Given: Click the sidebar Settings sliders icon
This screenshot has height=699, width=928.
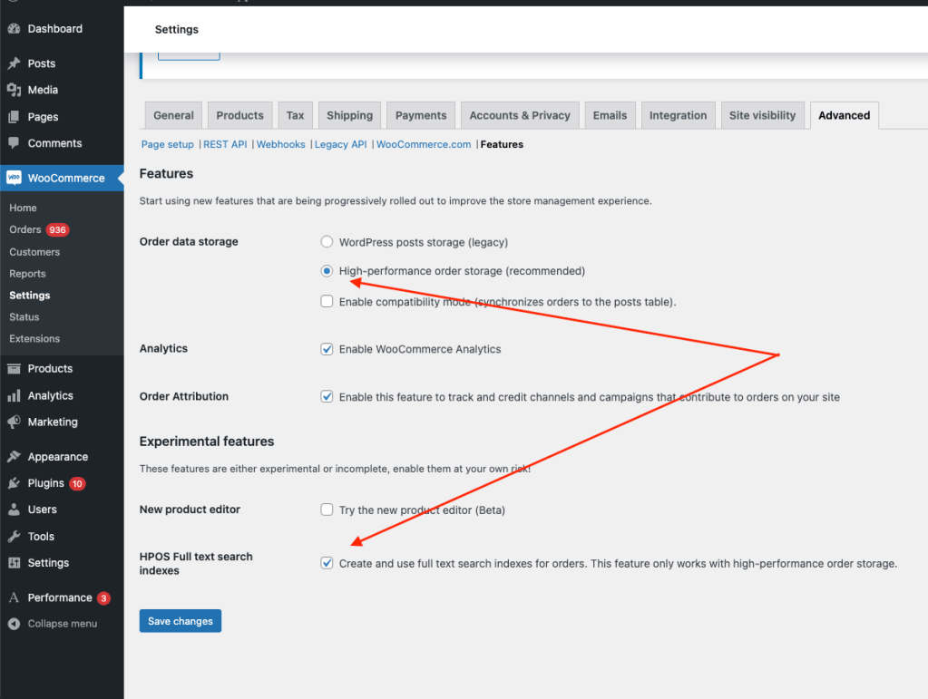Looking at the screenshot, I should click(14, 563).
